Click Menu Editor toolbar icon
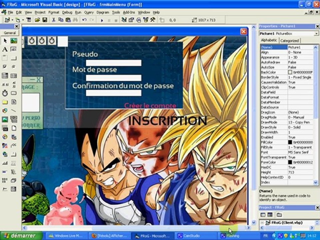320x240 pixels. tap(29, 20)
